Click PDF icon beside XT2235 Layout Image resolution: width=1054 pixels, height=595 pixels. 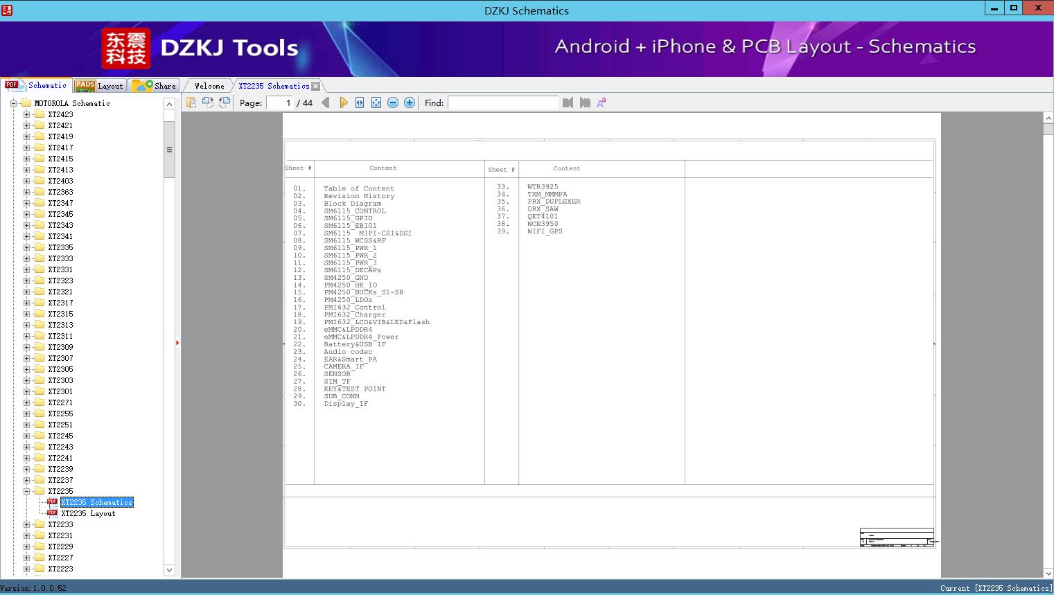coord(52,513)
